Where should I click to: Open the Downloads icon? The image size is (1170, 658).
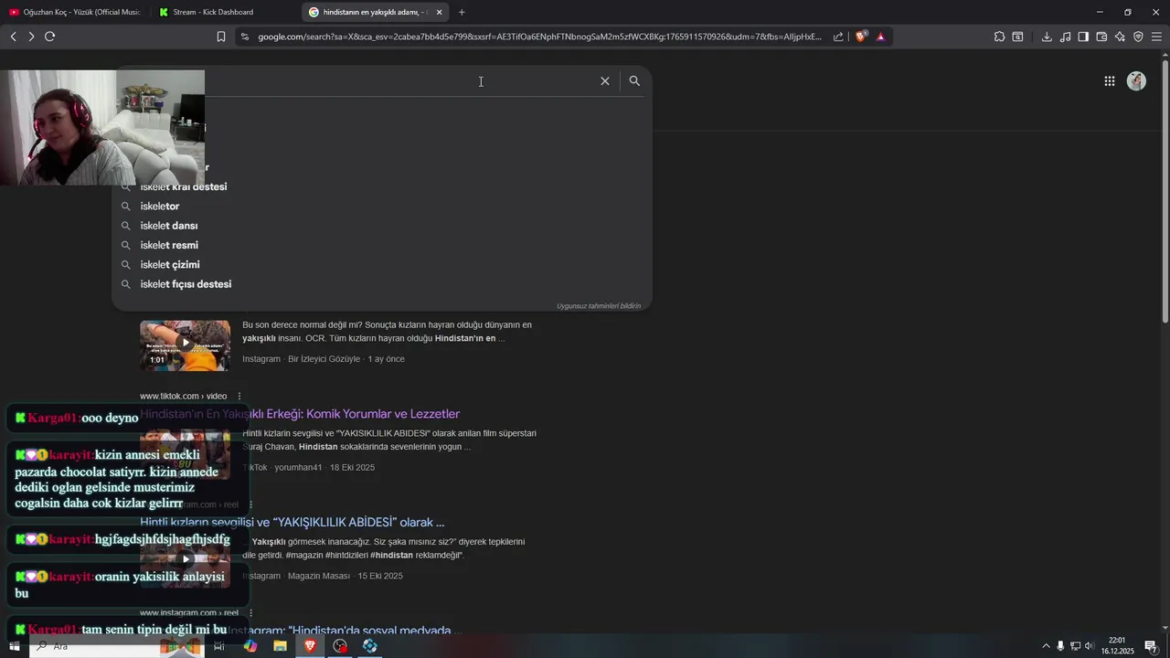pos(1047,37)
